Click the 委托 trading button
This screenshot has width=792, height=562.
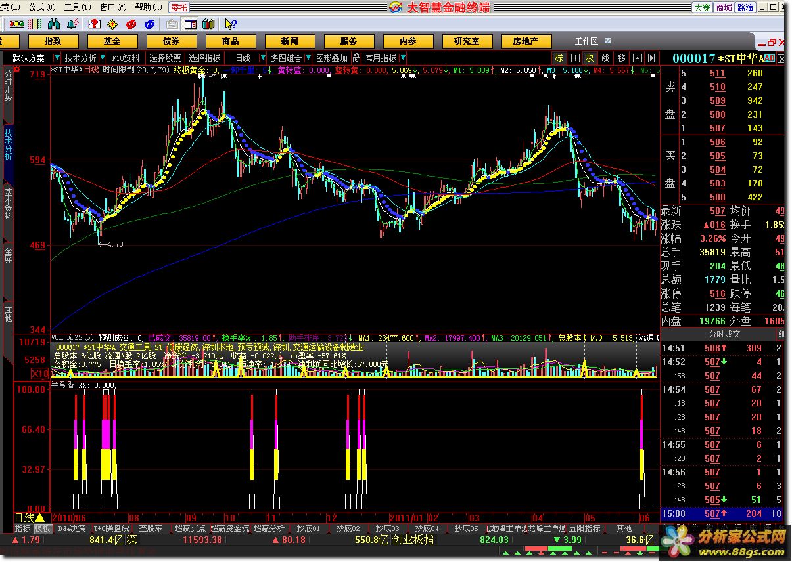click(179, 7)
